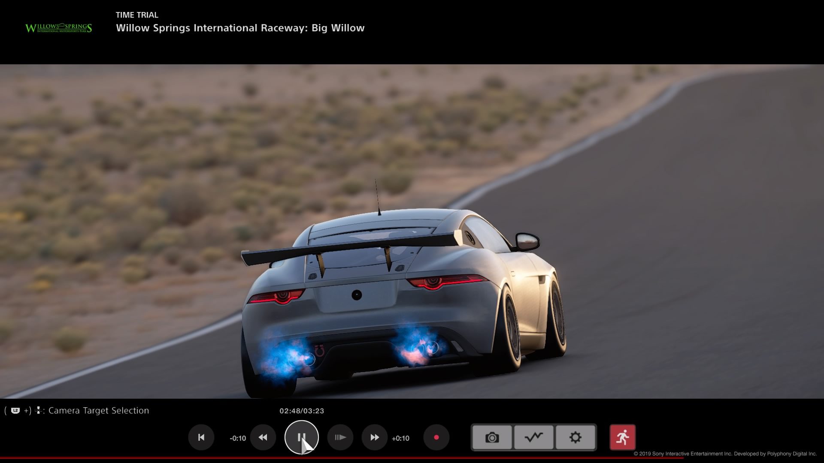Open replay settings via the gear icon
Image resolution: width=824 pixels, height=463 pixels.
tap(575, 437)
